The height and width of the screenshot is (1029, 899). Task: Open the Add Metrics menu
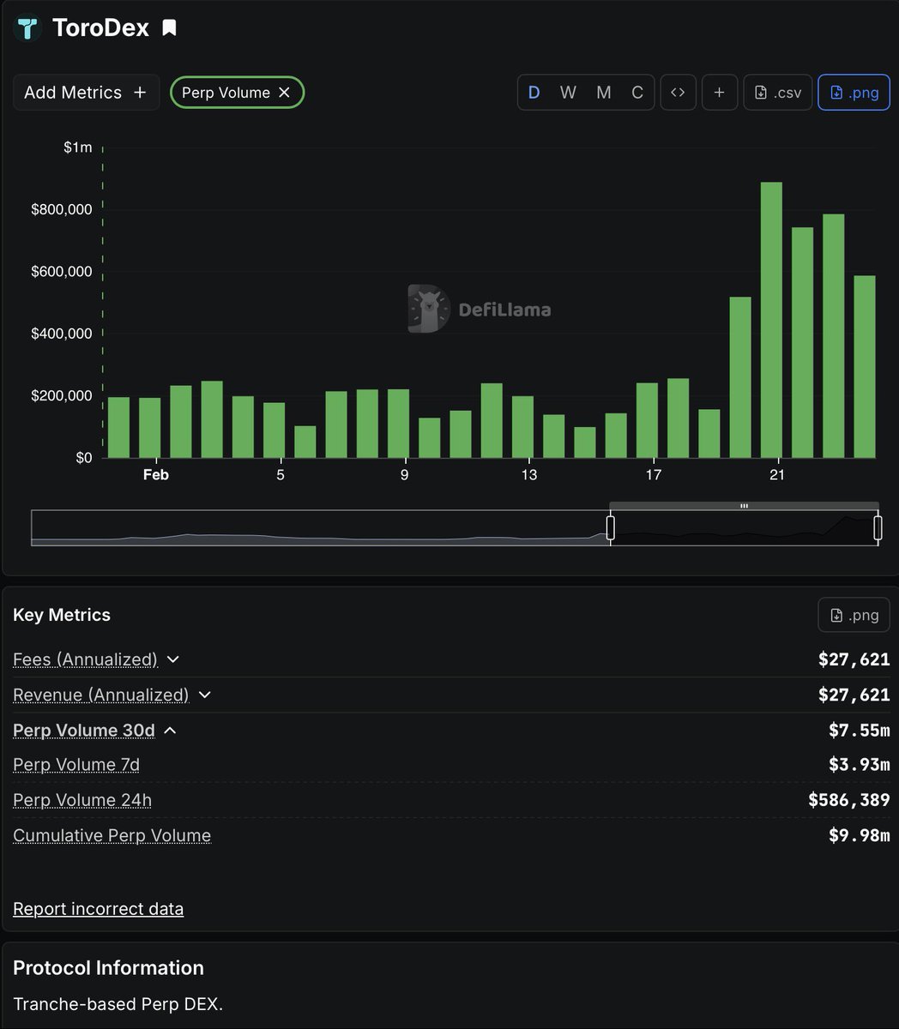pos(86,93)
